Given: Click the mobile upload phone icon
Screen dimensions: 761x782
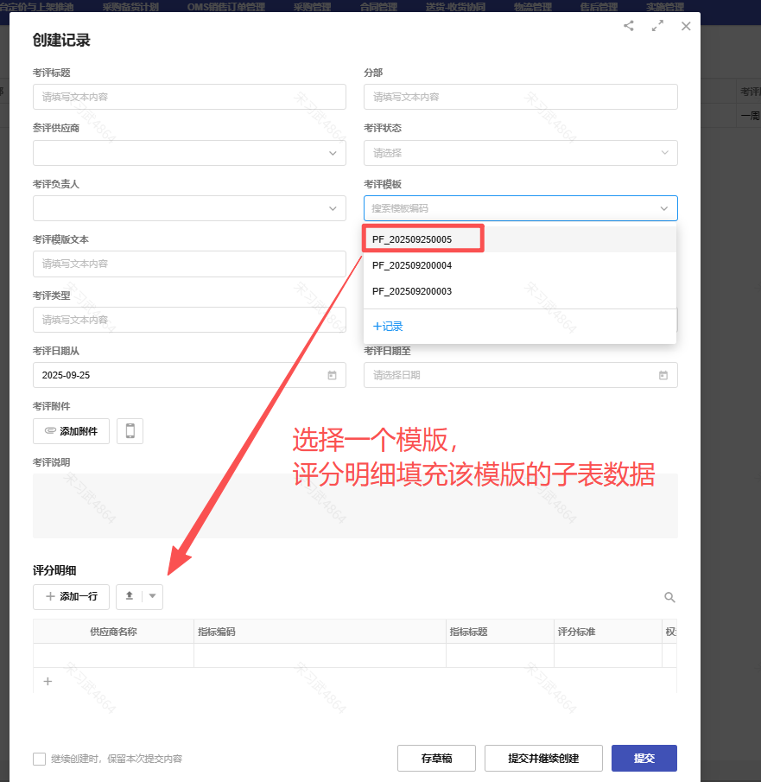Looking at the screenshot, I should click(130, 431).
